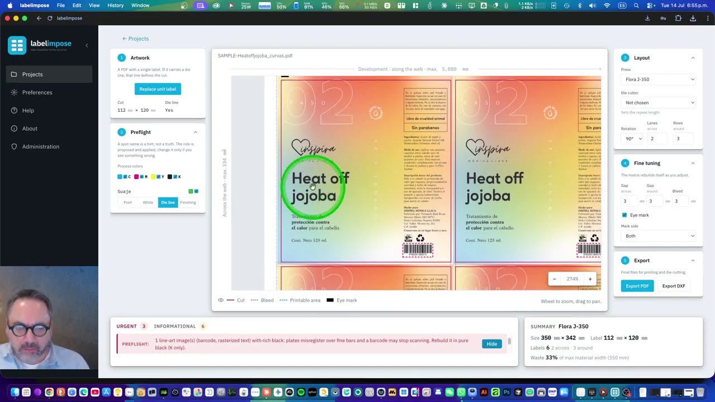Click the magenta M color swatch
Image resolution: width=715 pixels, height=402 pixels.
[x=136, y=177]
